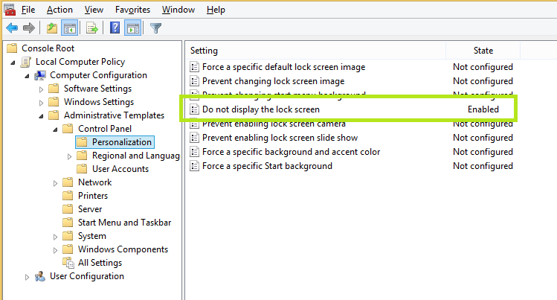Go up one level with folder icon
The image size is (557, 300).
(51, 28)
